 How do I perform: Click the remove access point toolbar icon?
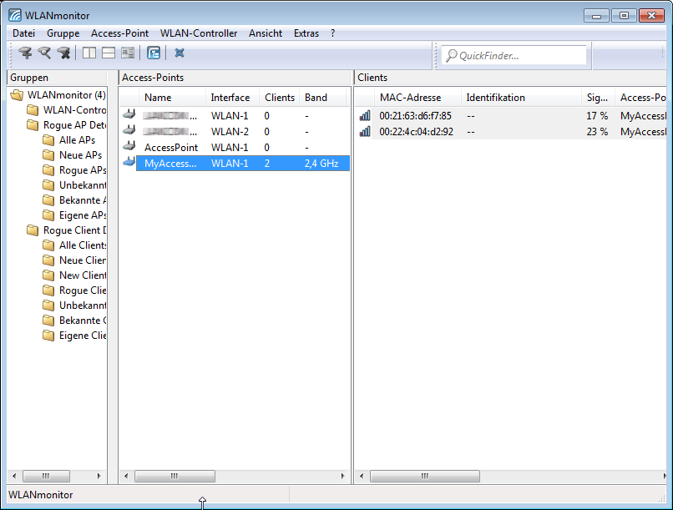63,53
